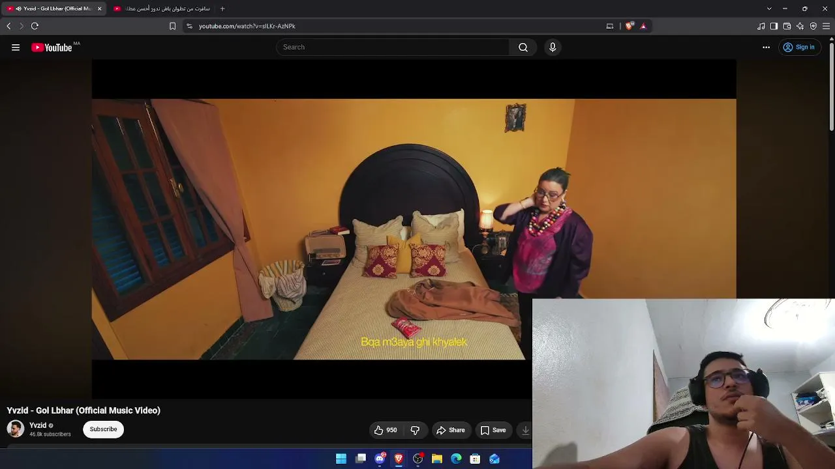Sign in to YouTube
This screenshot has width=835, height=469.
click(x=798, y=47)
